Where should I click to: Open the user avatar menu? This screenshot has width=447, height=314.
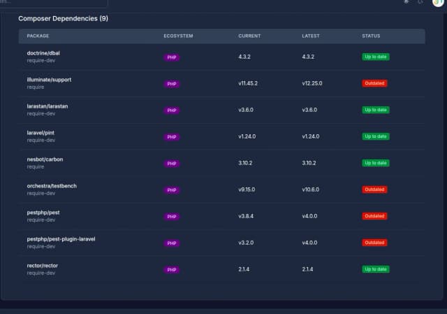tap(437, 2)
